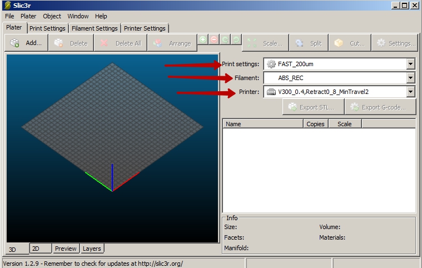
Task: Expand the Print settings FAST_200um dropdown
Action: point(411,64)
